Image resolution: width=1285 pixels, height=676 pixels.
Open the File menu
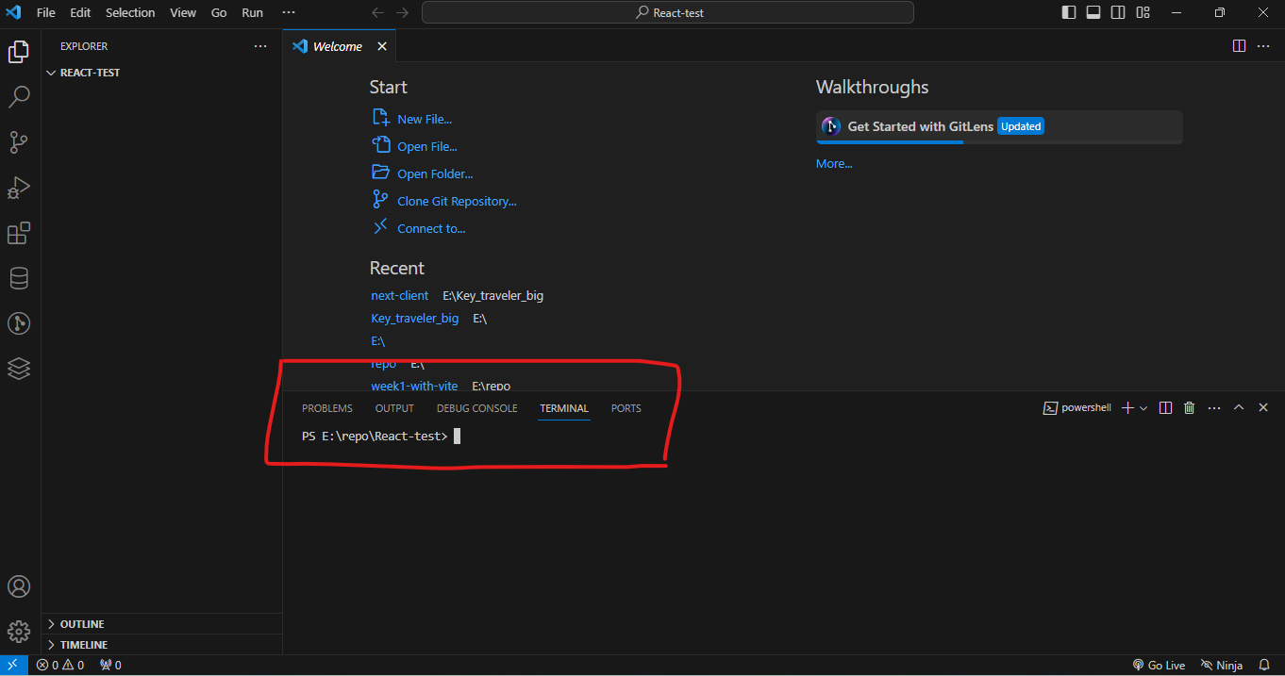click(x=46, y=12)
